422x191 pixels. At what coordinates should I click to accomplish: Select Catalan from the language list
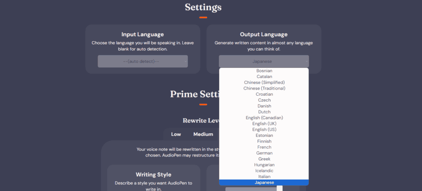[264, 77]
